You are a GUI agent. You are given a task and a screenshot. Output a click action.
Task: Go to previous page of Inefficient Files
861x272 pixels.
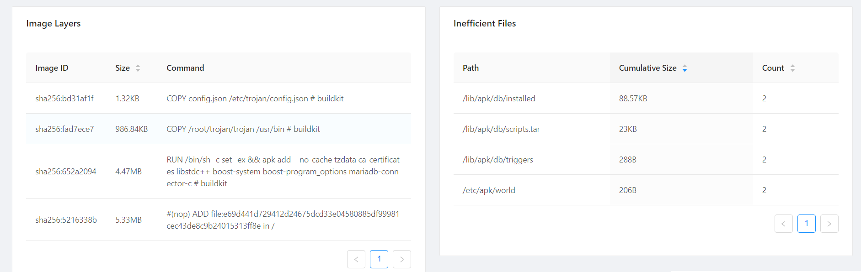pos(783,224)
